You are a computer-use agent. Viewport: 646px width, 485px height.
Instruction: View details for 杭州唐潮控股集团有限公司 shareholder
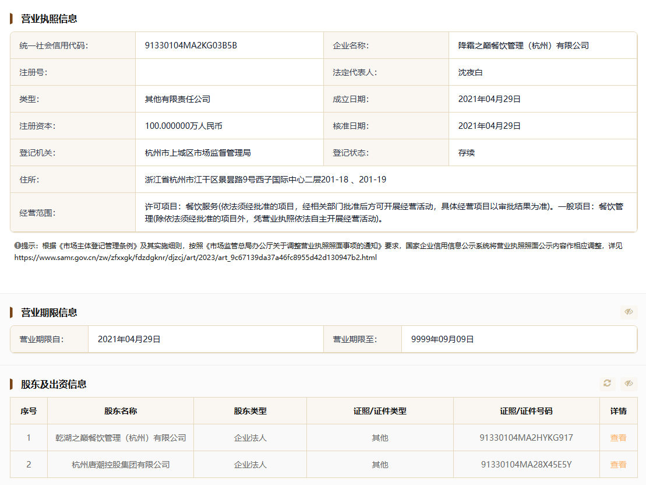pos(618,465)
